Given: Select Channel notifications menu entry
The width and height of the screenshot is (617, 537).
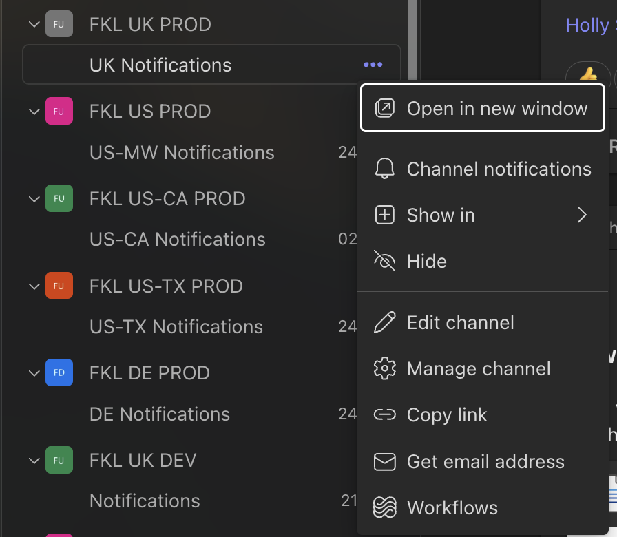Looking at the screenshot, I should click(483, 169).
